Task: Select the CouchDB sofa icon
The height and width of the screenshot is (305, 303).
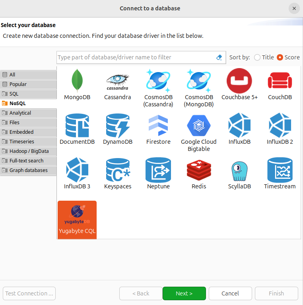Action: pos(280,81)
